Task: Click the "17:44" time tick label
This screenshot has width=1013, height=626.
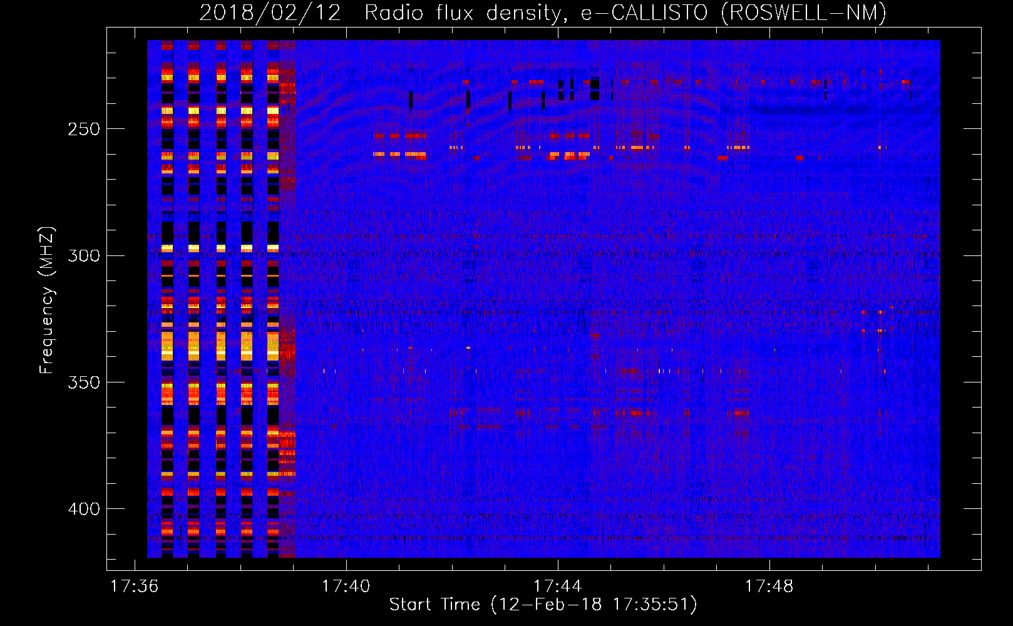Action: coord(558,587)
